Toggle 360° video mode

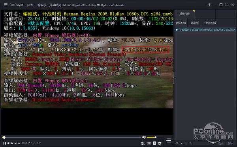[143, 143]
